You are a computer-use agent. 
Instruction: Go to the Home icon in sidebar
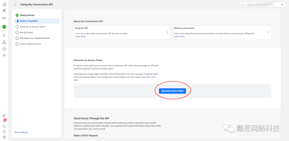(4, 5)
